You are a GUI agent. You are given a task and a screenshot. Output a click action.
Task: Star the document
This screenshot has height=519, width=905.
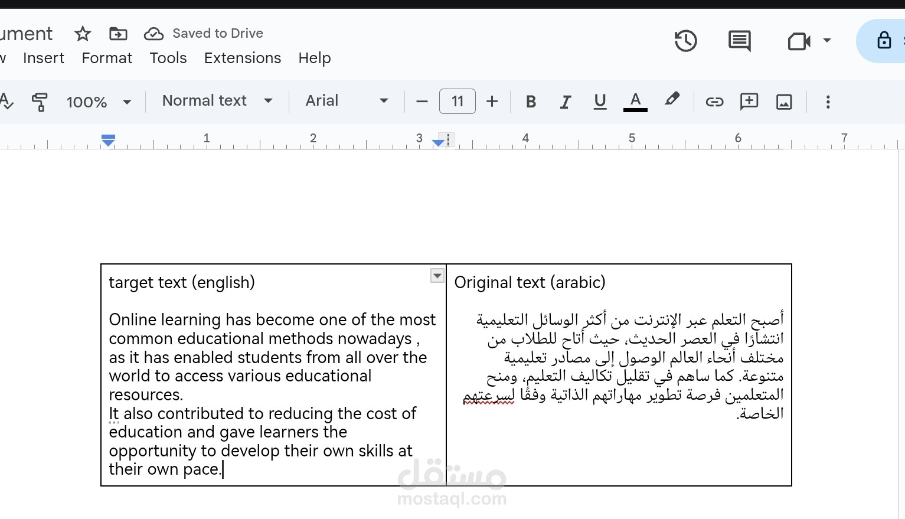(82, 34)
